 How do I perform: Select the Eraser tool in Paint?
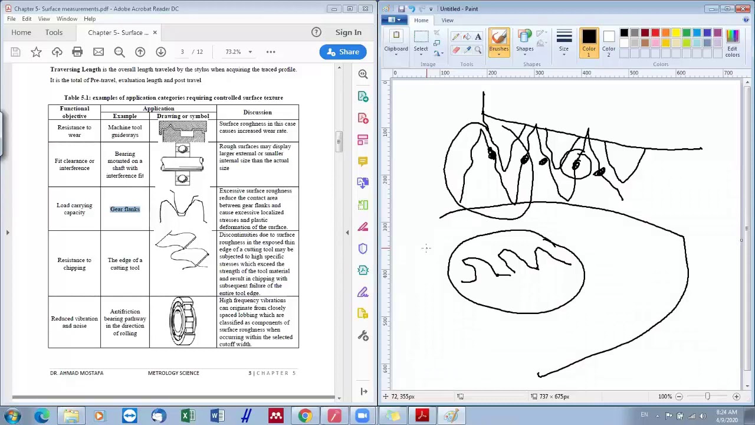pos(456,50)
